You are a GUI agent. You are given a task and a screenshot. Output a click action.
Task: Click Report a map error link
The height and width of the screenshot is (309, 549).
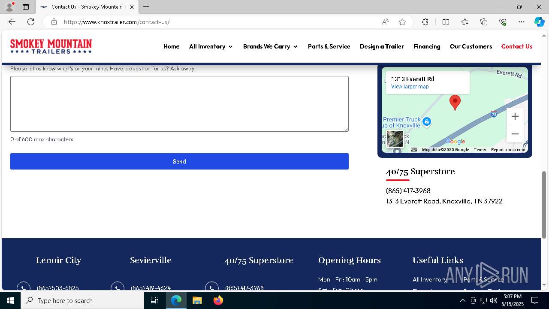[508, 150]
